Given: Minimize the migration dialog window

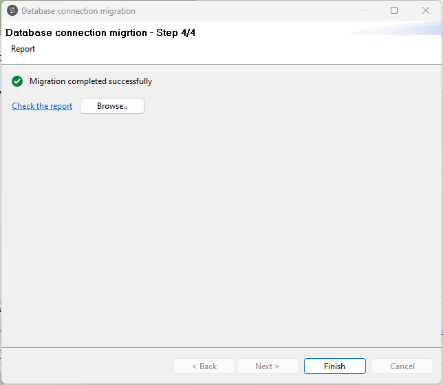Looking at the screenshot, I should click(363, 11).
